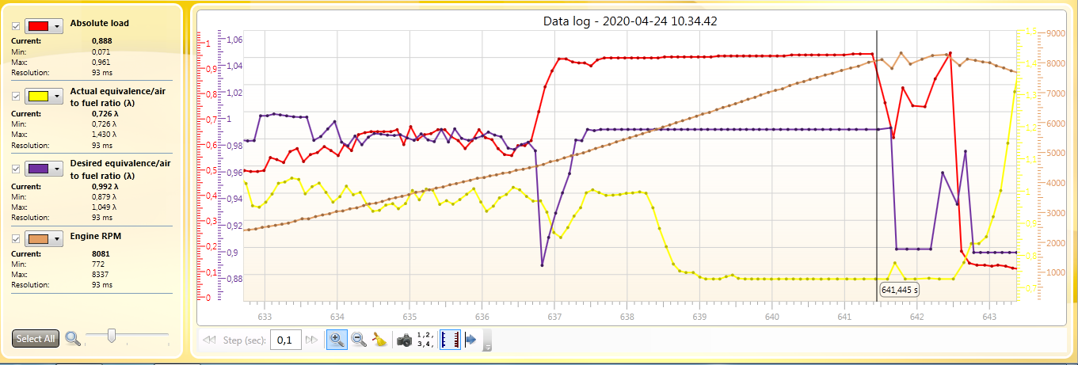The height and width of the screenshot is (365, 1078).
Task: Toggle the dual Y-axes display icon
Action: pyautogui.click(x=450, y=340)
